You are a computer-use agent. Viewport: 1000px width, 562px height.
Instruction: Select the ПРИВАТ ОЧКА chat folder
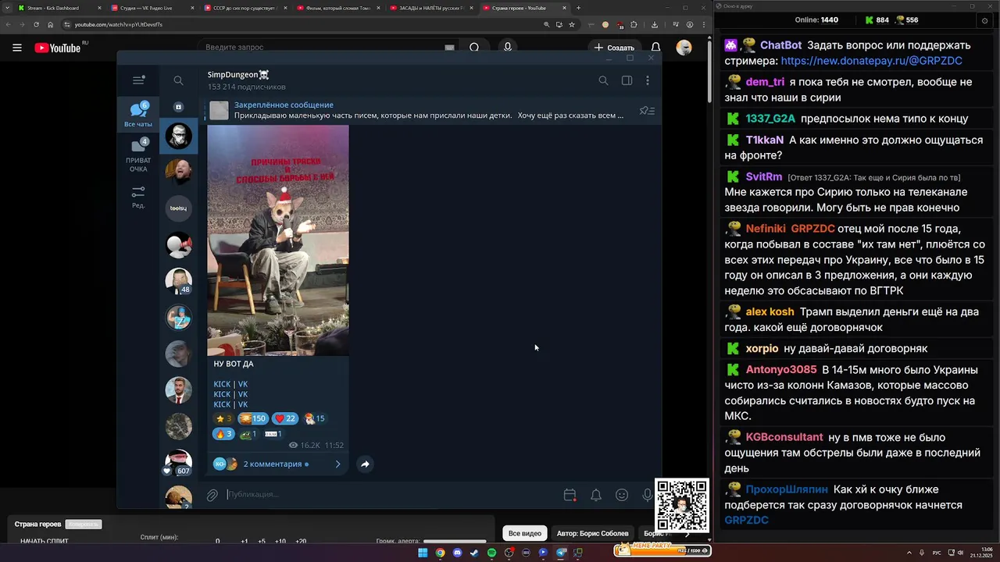(x=138, y=155)
